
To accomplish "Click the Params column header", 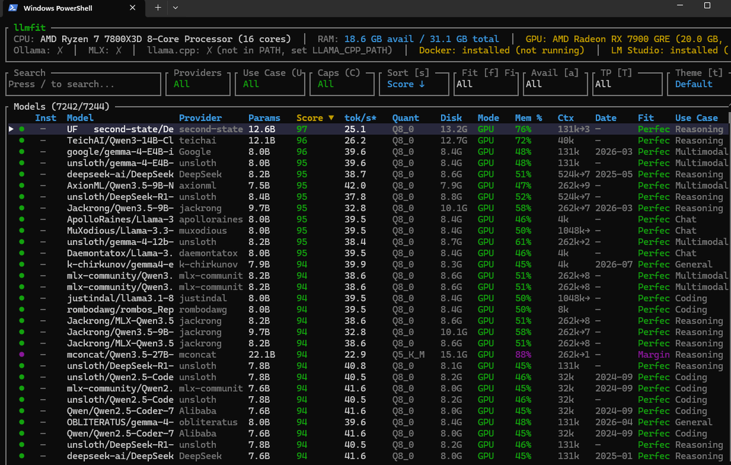I will point(264,118).
